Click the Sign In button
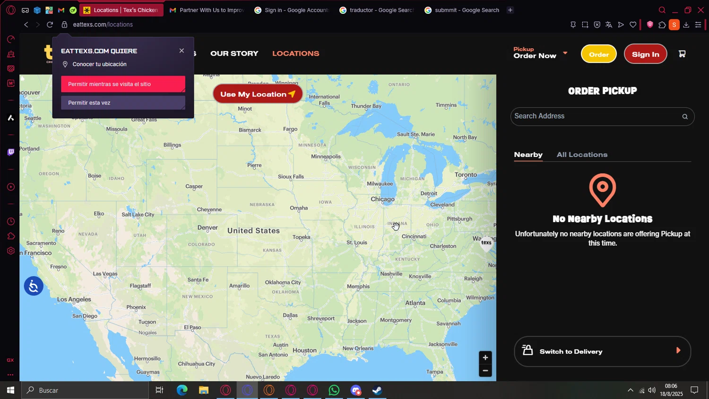This screenshot has width=709, height=399. [645, 54]
